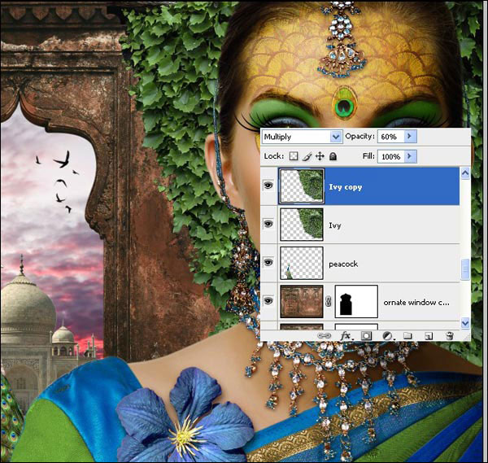The width and height of the screenshot is (488, 463).
Task: Enable Lock all padlock icon
Action: 333,156
